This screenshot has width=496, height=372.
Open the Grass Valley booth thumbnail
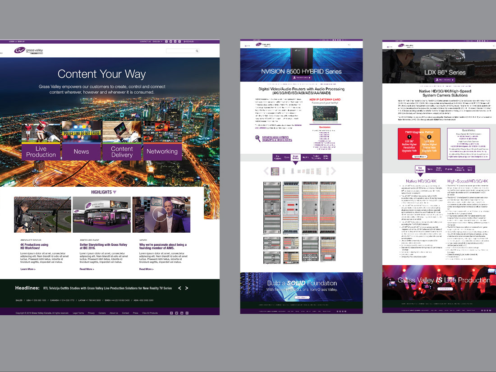point(101,215)
